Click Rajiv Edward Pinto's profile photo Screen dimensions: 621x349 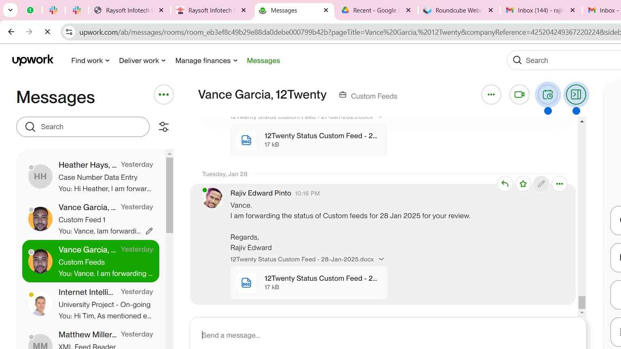[212, 198]
